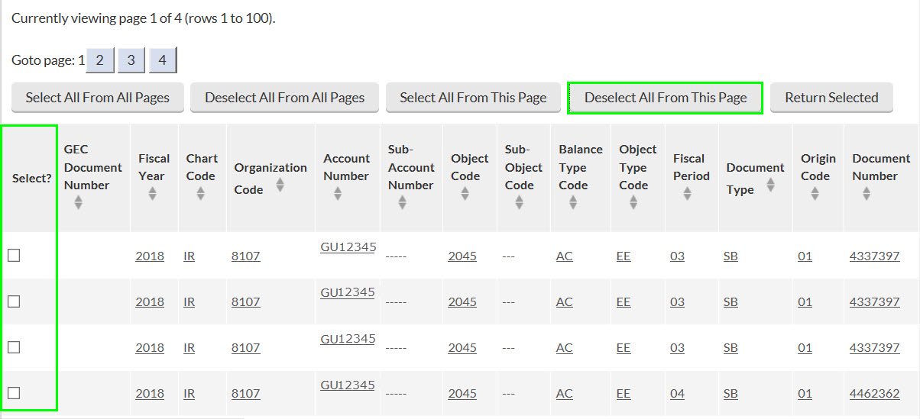Click Deselect All From This Page
This screenshot has height=419, width=920.
coord(666,98)
